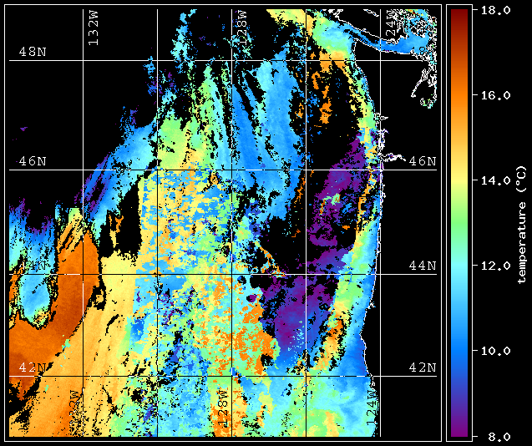
Task: Pick the dark red color at the colorbar top
Action: (x=459, y=12)
